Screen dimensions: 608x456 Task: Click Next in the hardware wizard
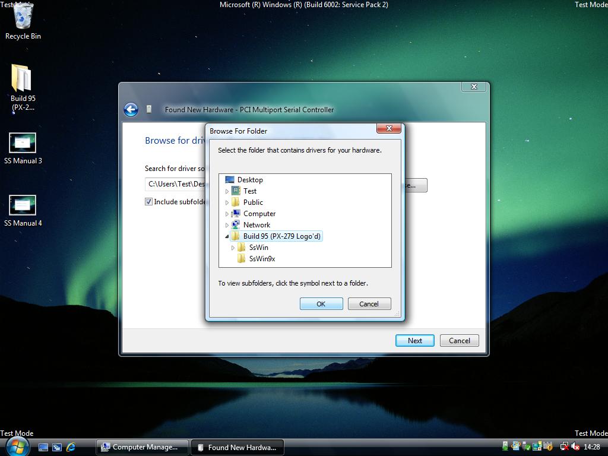(x=414, y=340)
